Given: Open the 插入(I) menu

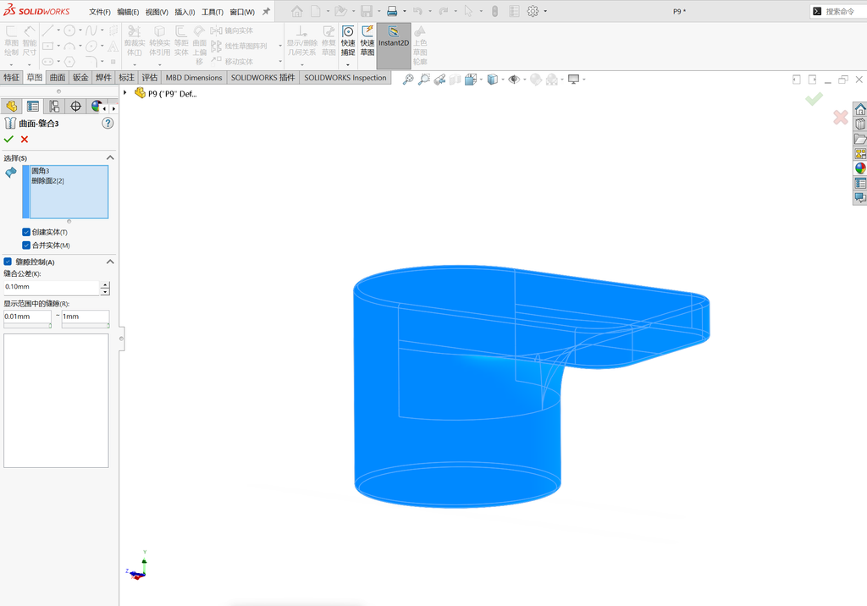Looking at the screenshot, I should tap(185, 12).
